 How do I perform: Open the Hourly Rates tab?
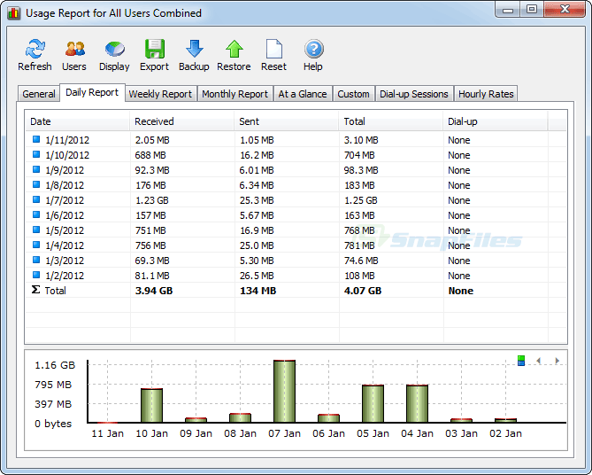coord(486,94)
